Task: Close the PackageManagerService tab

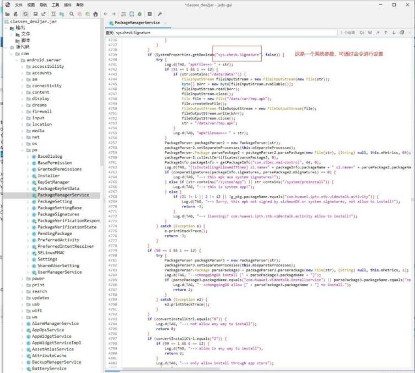Action: tap(165, 23)
